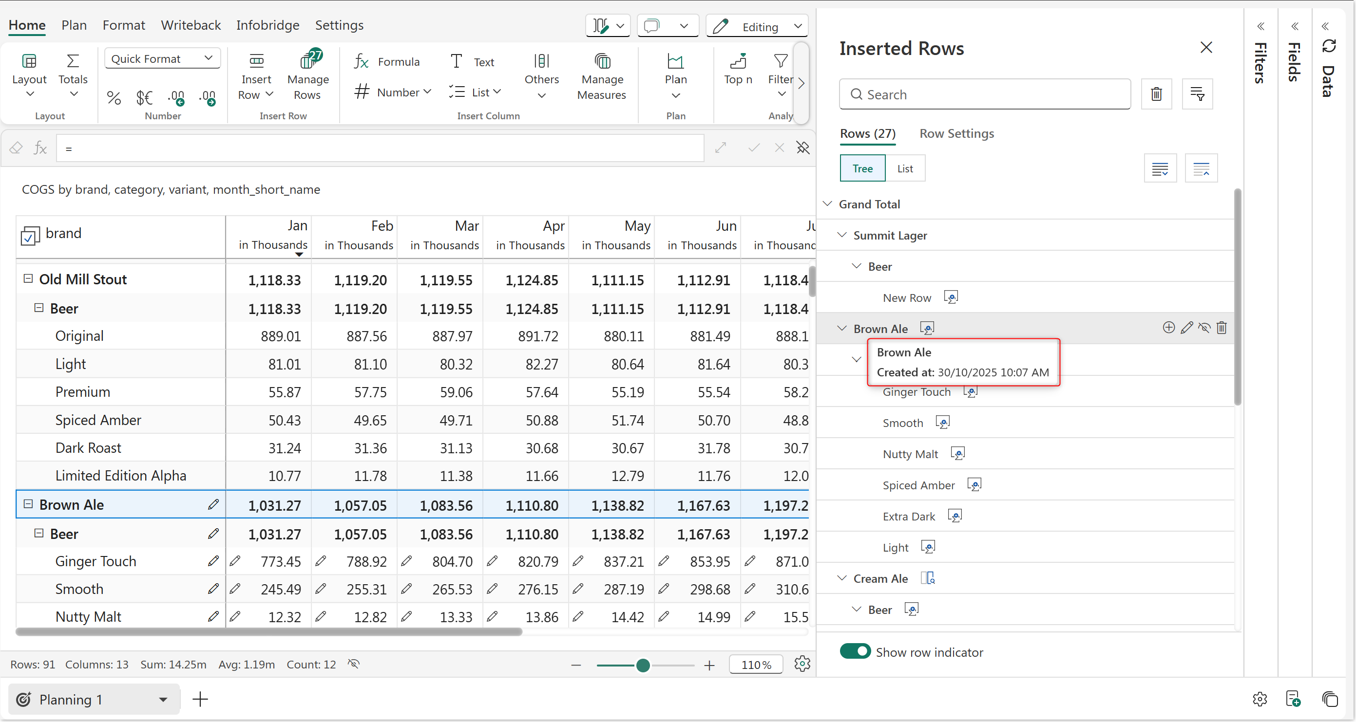Click the Top n icon
This screenshot has width=1356, height=722.
(x=738, y=62)
